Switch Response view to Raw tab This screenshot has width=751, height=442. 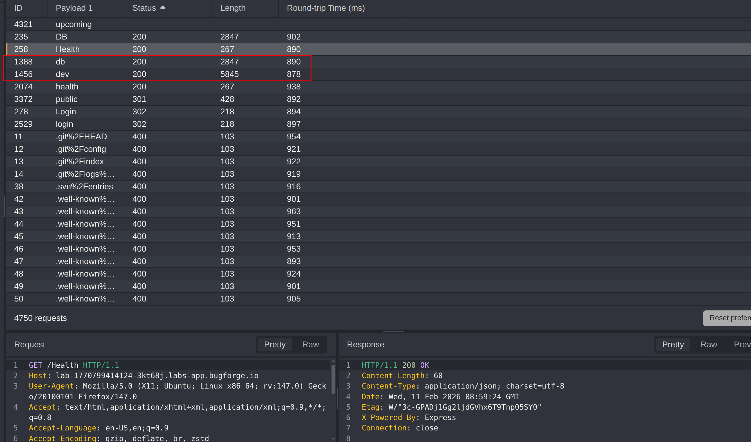click(709, 345)
